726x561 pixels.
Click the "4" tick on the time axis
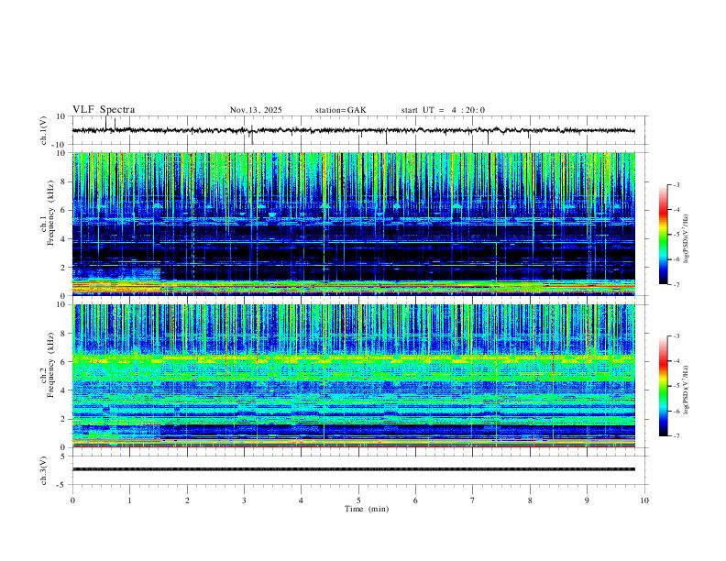pyautogui.click(x=301, y=500)
